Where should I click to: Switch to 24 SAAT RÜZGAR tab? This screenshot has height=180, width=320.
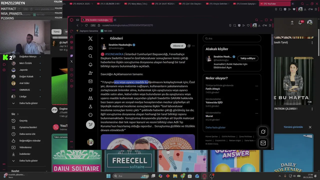coord(164,4)
